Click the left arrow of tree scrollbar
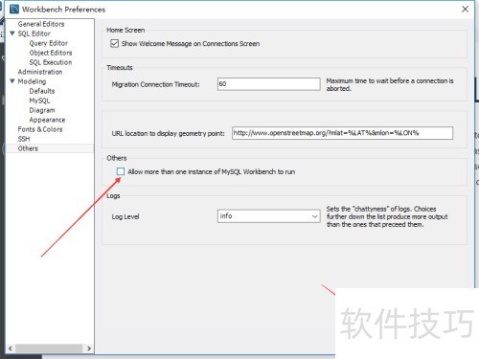 coord(11,348)
